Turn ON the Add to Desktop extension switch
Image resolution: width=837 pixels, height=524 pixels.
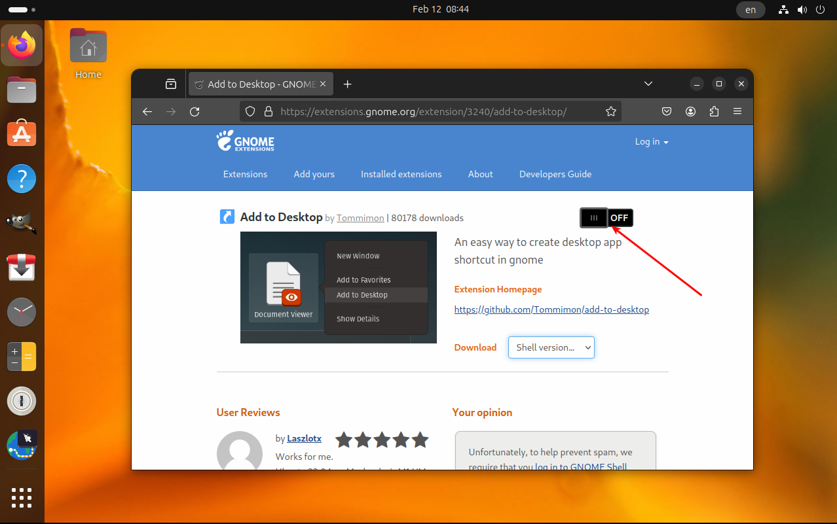tap(605, 217)
